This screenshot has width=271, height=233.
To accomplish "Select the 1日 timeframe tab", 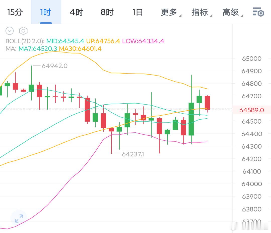I will (x=138, y=12).
